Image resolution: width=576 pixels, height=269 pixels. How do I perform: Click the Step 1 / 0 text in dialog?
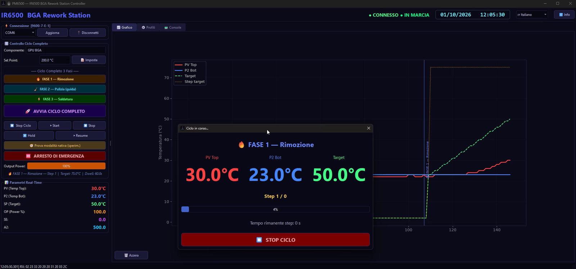(x=275, y=196)
